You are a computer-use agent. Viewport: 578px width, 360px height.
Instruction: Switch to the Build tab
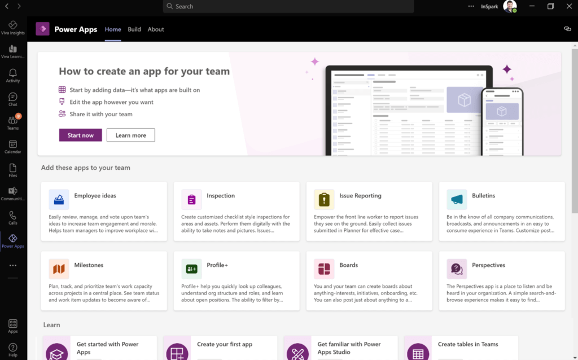click(134, 29)
